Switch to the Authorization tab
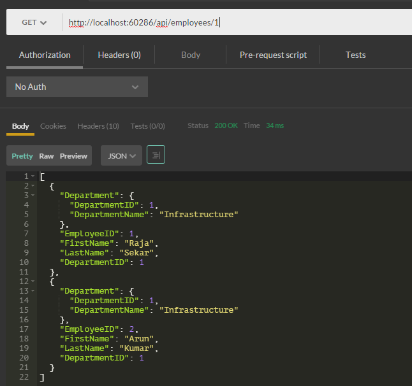412x386 pixels. point(45,55)
